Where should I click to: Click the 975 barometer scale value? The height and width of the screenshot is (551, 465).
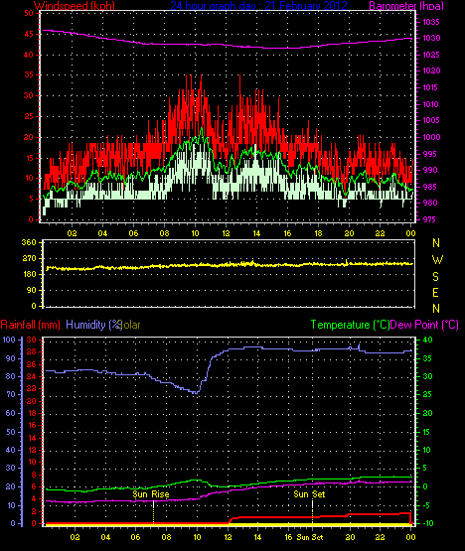pos(429,219)
